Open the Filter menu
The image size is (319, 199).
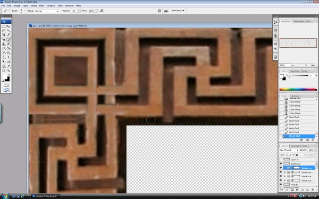[x=41, y=6]
